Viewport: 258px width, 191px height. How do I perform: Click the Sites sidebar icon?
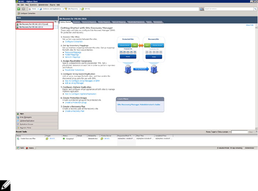point(18,114)
